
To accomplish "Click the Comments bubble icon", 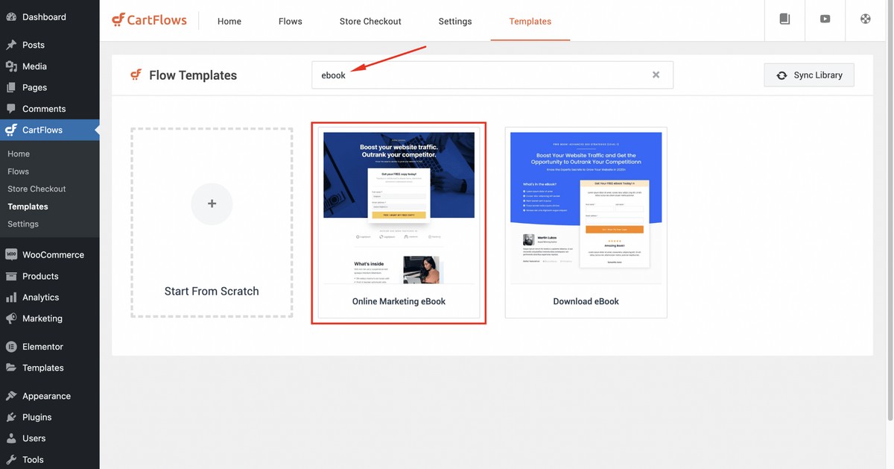I will (x=11, y=109).
